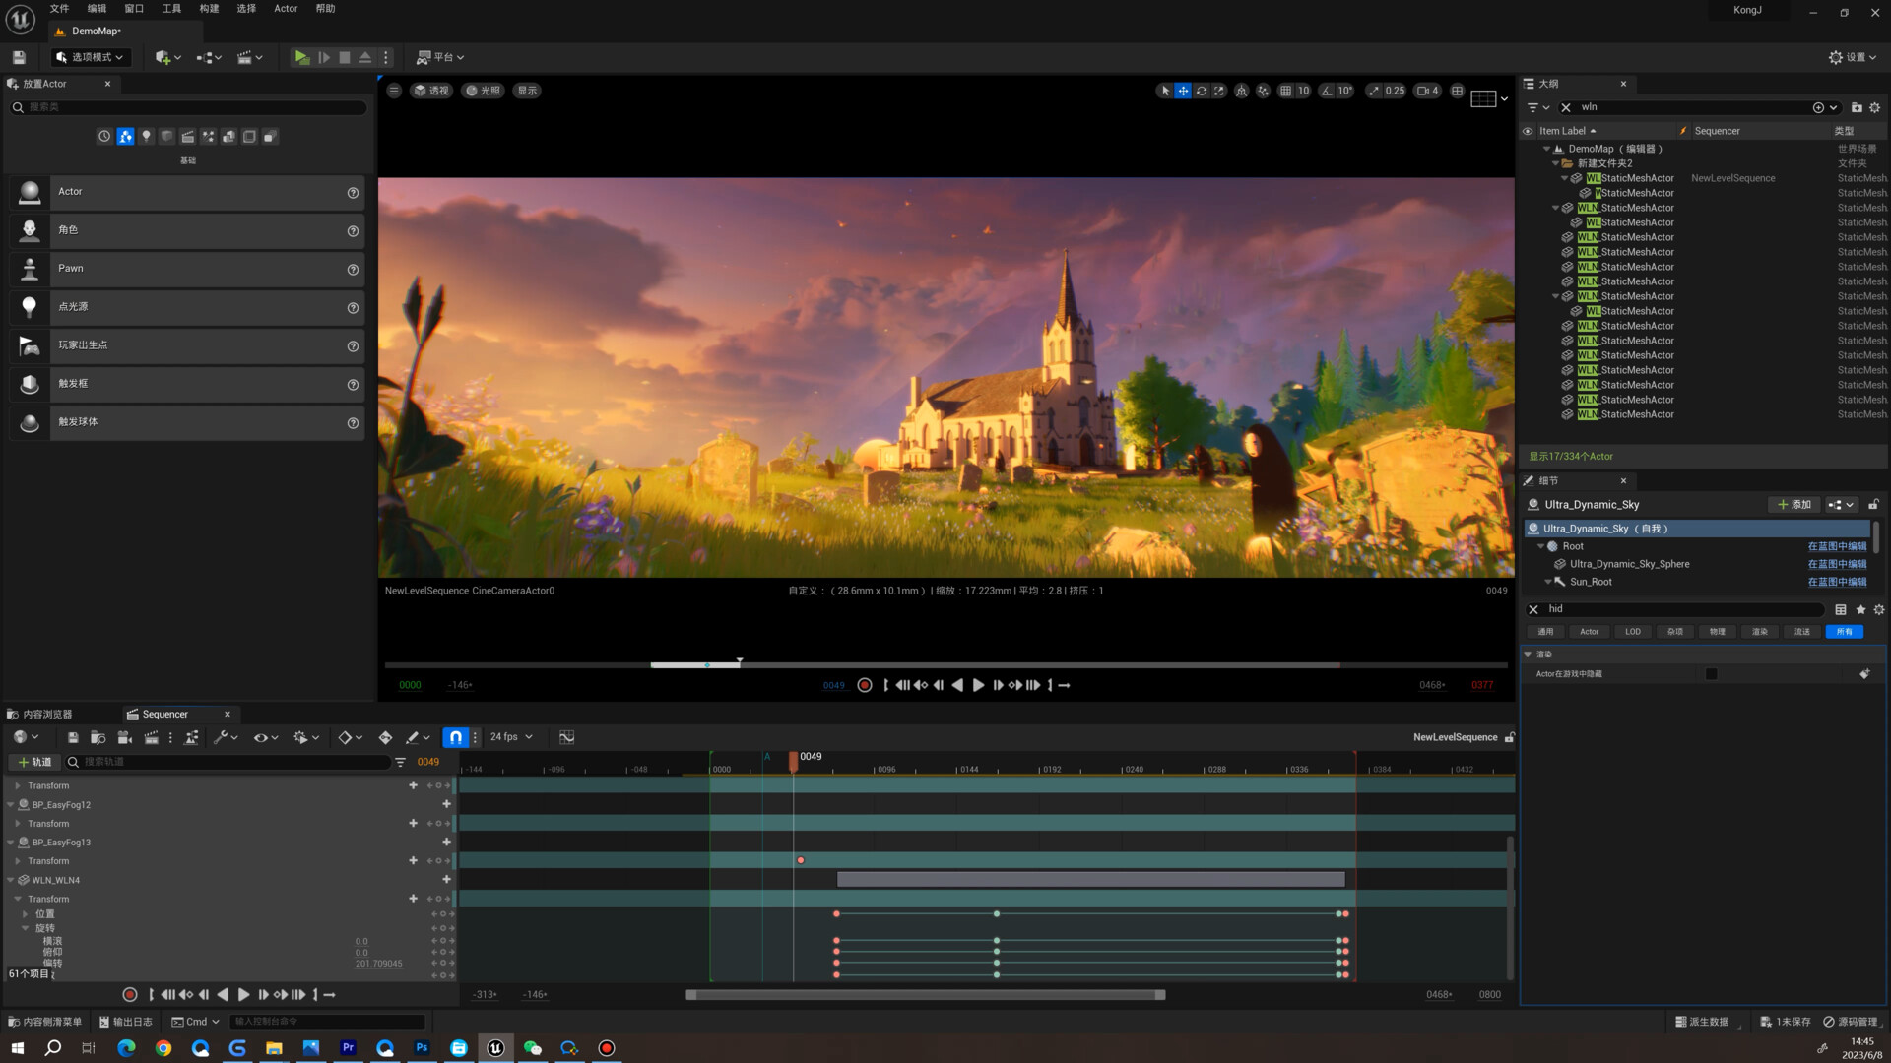
Task: Check the Actor hidden in game checkbox
Action: (x=1711, y=674)
